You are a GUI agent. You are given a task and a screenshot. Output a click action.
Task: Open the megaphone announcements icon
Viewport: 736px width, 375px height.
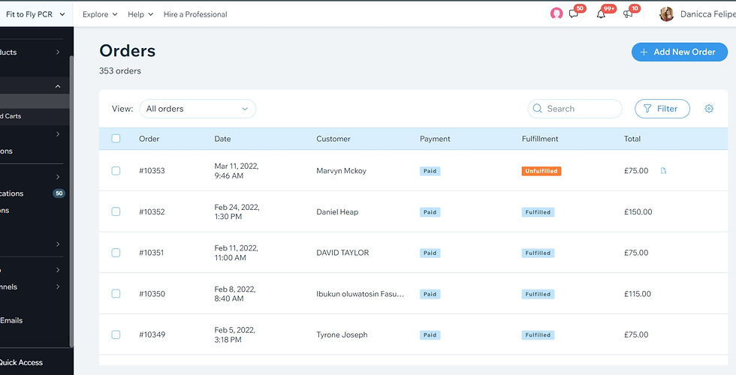(x=628, y=14)
